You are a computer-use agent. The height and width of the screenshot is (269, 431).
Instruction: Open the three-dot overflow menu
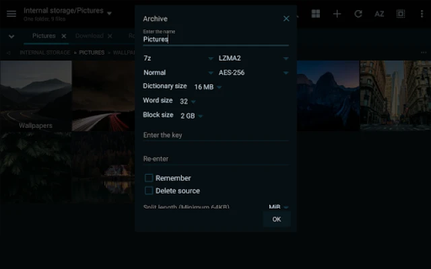coord(422,13)
